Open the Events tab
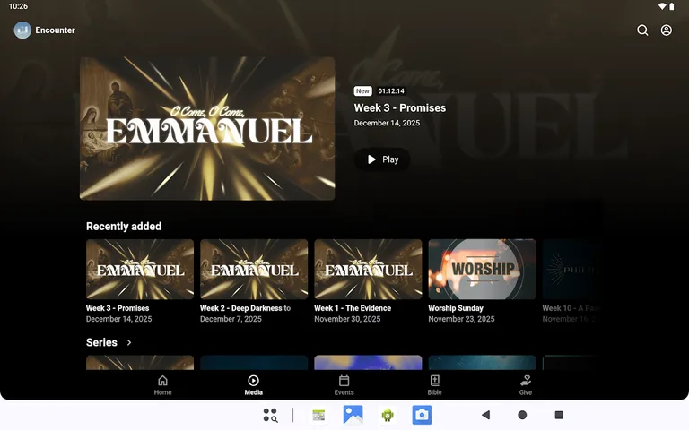 pyautogui.click(x=344, y=385)
